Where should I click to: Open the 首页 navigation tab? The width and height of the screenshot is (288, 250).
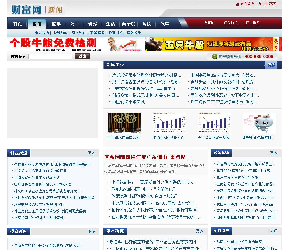click(17, 24)
